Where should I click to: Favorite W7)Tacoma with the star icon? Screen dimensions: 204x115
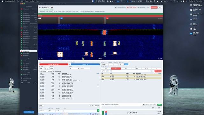[x=48, y=8]
